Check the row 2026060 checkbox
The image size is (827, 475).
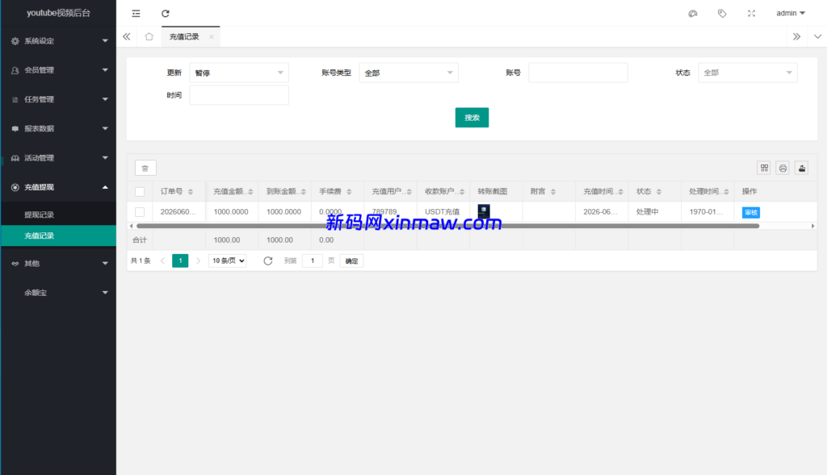[x=140, y=212]
